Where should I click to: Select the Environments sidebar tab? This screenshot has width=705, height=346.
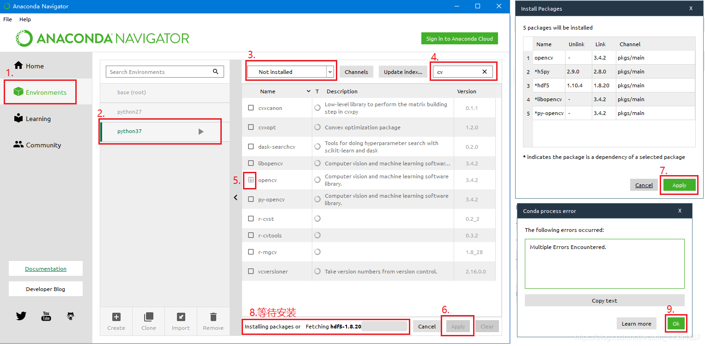40,92
